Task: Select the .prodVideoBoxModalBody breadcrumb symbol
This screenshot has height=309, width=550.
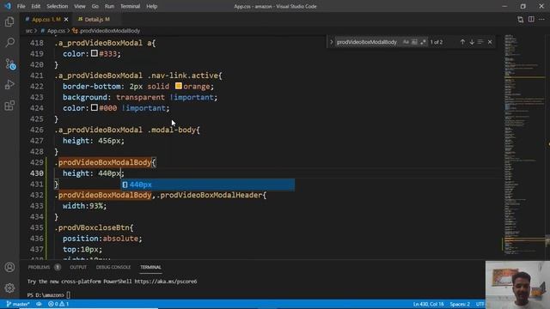Action: click(109, 31)
